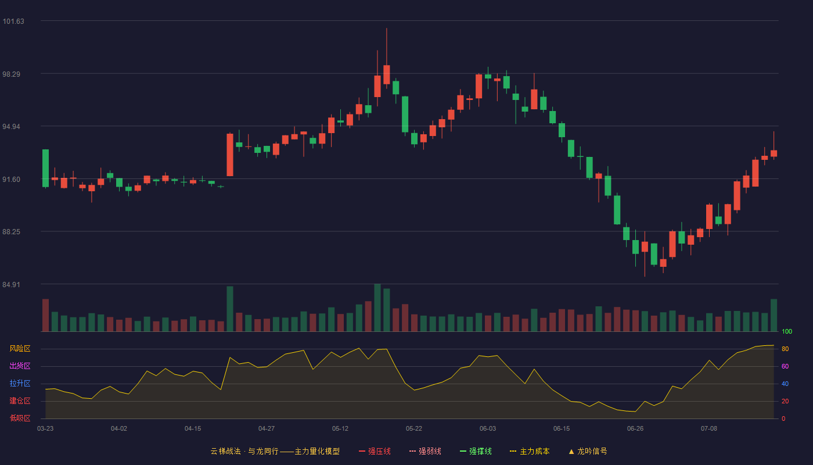This screenshot has height=465, width=813.
Task: Click the 88.25 price axis label
Action: coord(12,232)
